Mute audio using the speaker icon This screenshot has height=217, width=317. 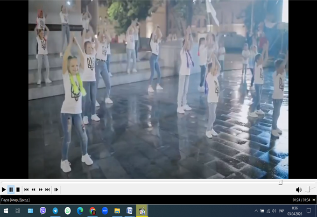click(x=298, y=189)
